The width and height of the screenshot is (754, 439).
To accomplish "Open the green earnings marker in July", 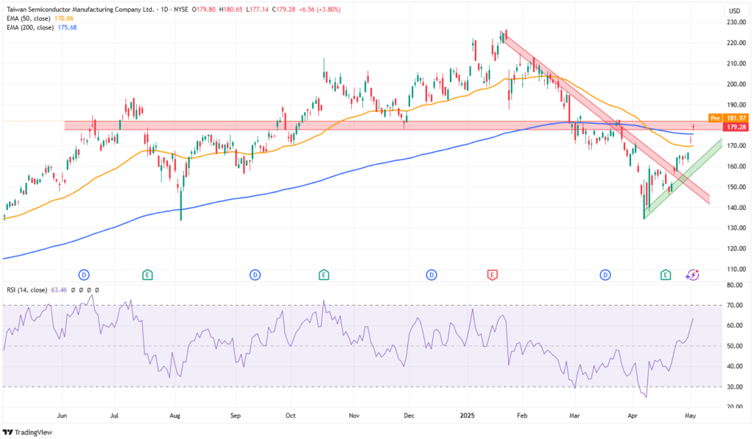I will pyautogui.click(x=147, y=275).
